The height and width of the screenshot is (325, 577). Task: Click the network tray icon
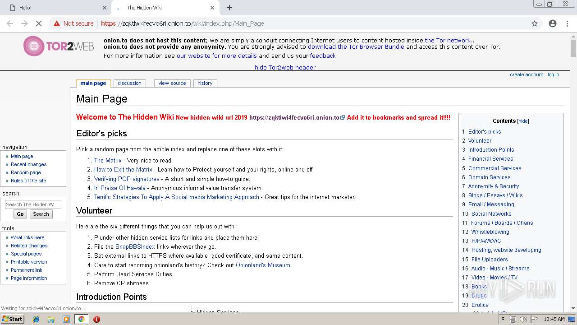tap(513, 319)
